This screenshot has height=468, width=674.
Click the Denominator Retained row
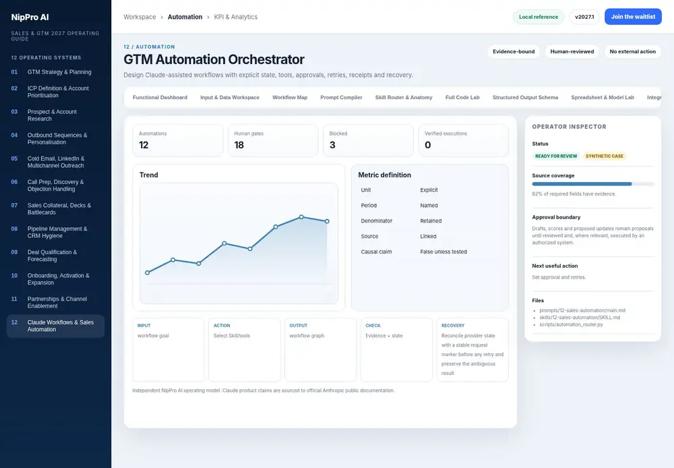click(x=430, y=221)
